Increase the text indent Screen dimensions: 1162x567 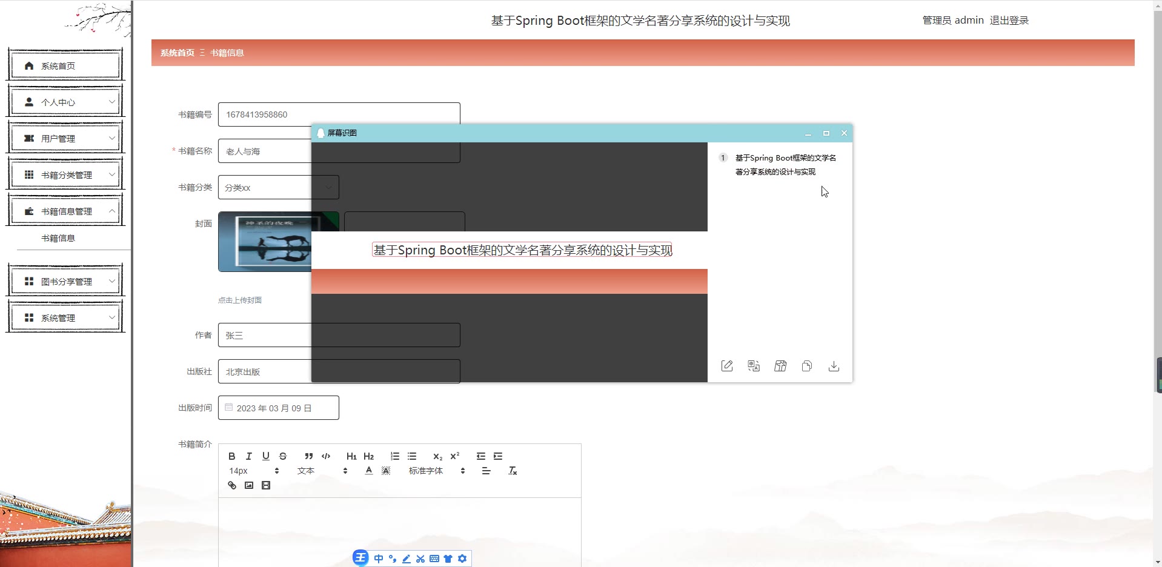pos(498,456)
